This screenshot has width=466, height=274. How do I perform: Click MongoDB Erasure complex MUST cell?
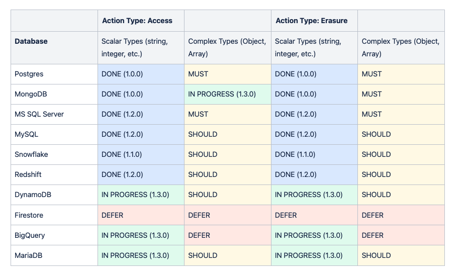[x=401, y=94]
